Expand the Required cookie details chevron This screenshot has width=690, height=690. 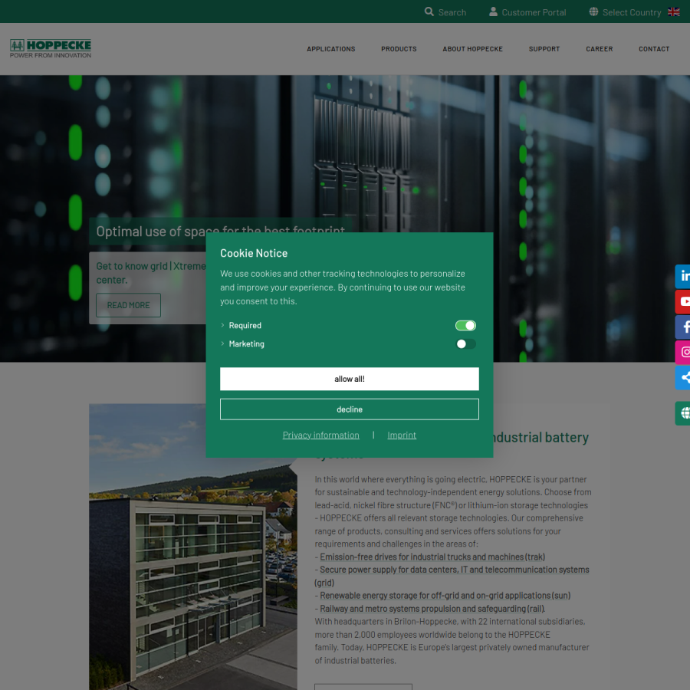click(x=222, y=325)
